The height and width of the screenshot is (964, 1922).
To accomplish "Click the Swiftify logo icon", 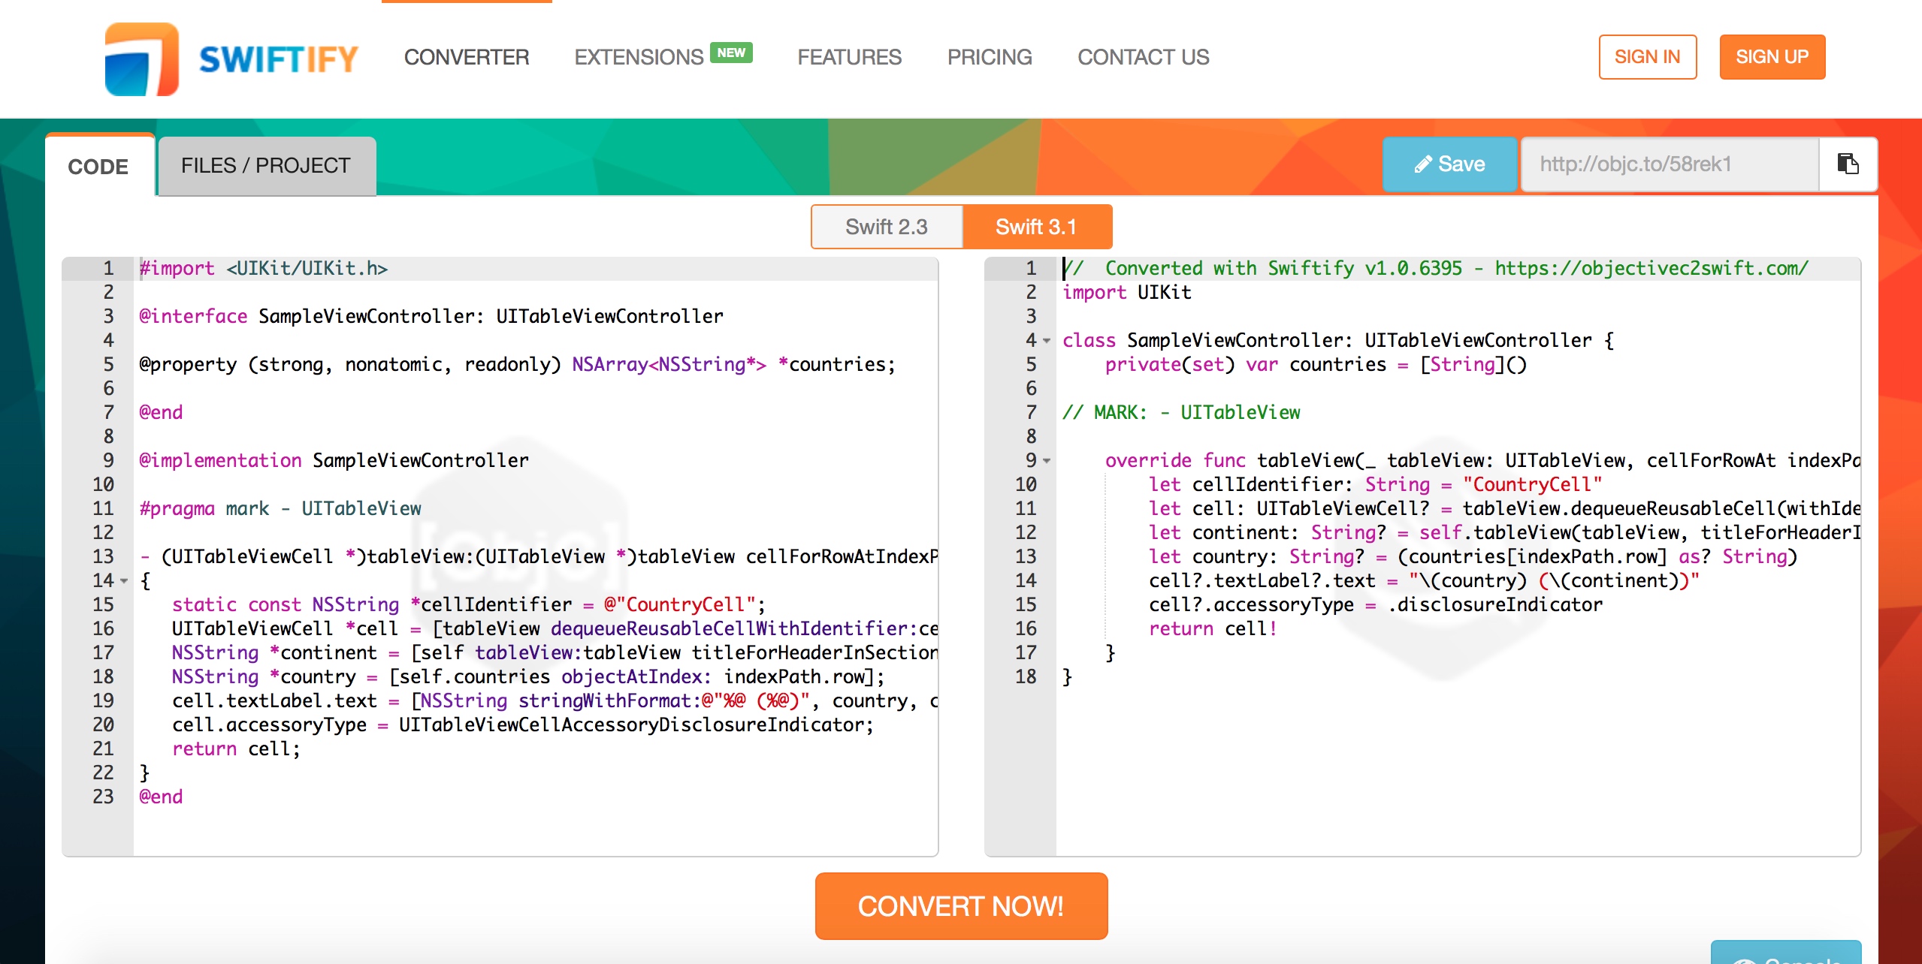I will [x=142, y=59].
